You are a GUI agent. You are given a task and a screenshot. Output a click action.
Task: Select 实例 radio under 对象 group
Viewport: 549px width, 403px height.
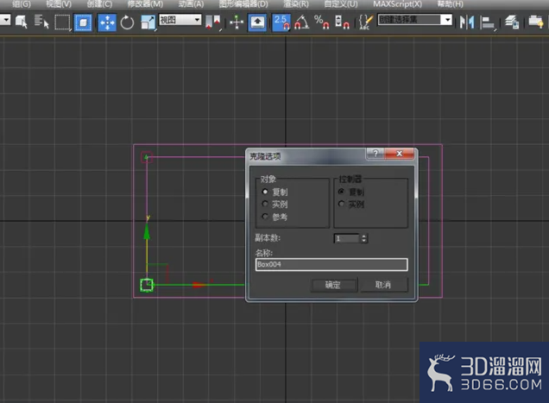pyautogui.click(x=265, y=204)
